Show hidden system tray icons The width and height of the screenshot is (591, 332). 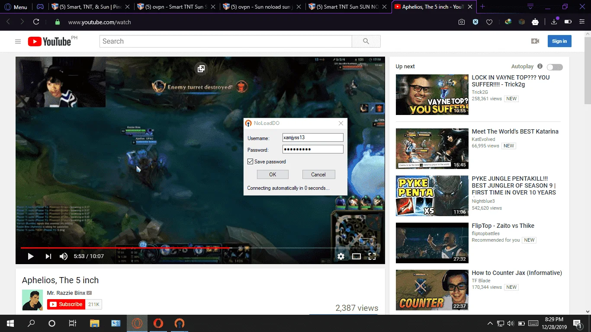(490, 323)
